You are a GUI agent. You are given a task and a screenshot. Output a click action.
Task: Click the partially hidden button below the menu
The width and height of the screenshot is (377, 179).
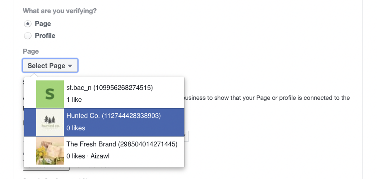click(x=46, y=169)
